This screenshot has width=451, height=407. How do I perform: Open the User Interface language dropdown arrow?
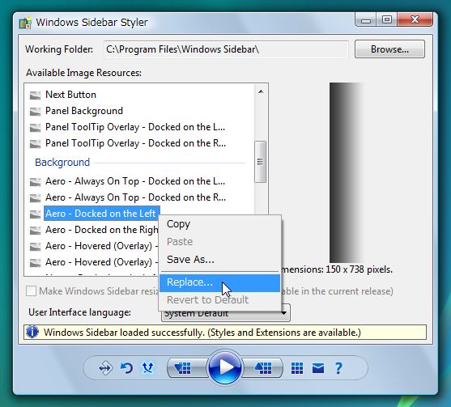pyautogui.click(x=284, y=312)
